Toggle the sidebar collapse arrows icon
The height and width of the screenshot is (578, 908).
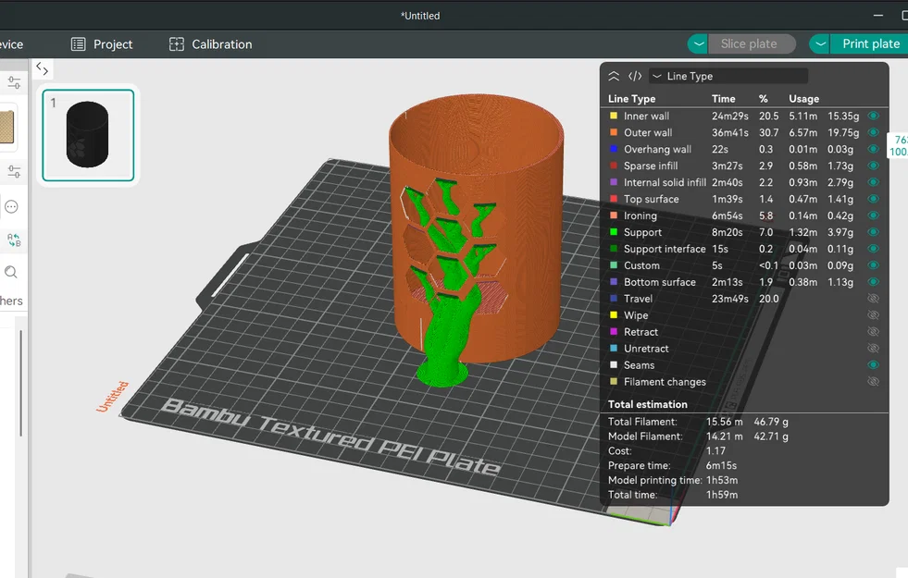click(43, 68)
